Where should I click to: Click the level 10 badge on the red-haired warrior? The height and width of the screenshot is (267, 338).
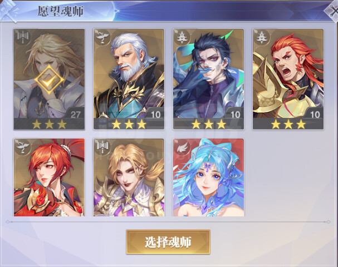[x=315, y=115]
